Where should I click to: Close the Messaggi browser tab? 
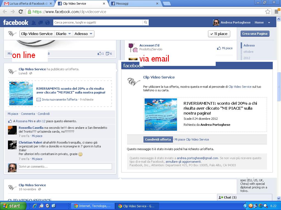coord(157,4)
